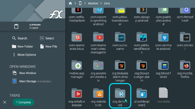Screen dimensions: 195x109
Task: Open the Clipboard with 3 copied
Action: coord(32,26)
